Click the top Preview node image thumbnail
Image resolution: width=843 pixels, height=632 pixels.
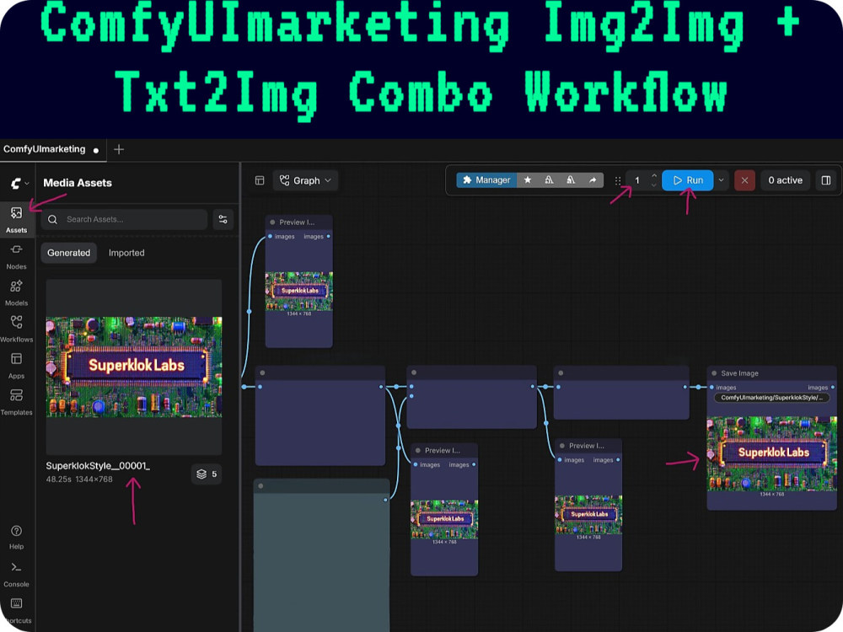[x=299, y=291]
